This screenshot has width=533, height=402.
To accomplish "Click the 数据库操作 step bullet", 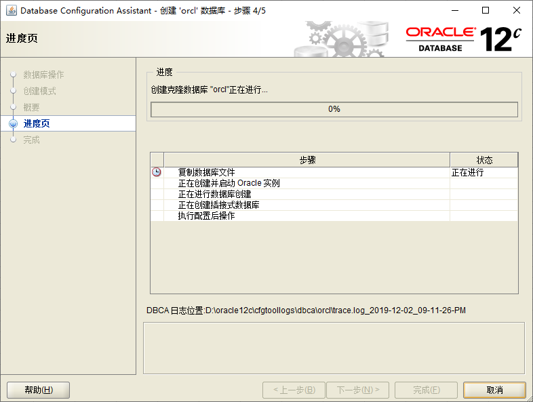I will (x=13, y=75).
